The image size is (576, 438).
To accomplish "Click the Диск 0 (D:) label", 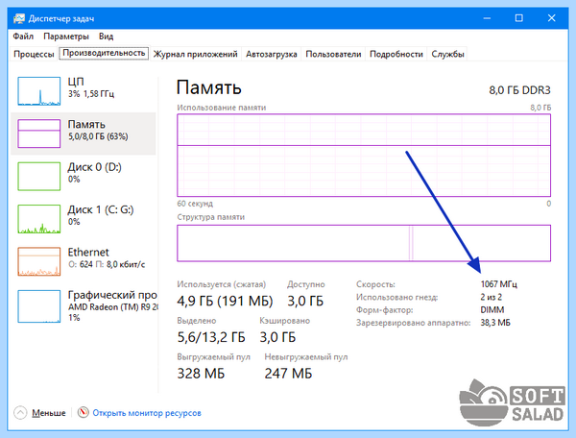I will pos(94,167).
